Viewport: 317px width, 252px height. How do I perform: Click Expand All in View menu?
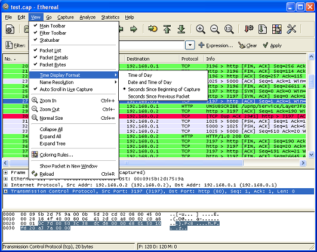point(73,136)
